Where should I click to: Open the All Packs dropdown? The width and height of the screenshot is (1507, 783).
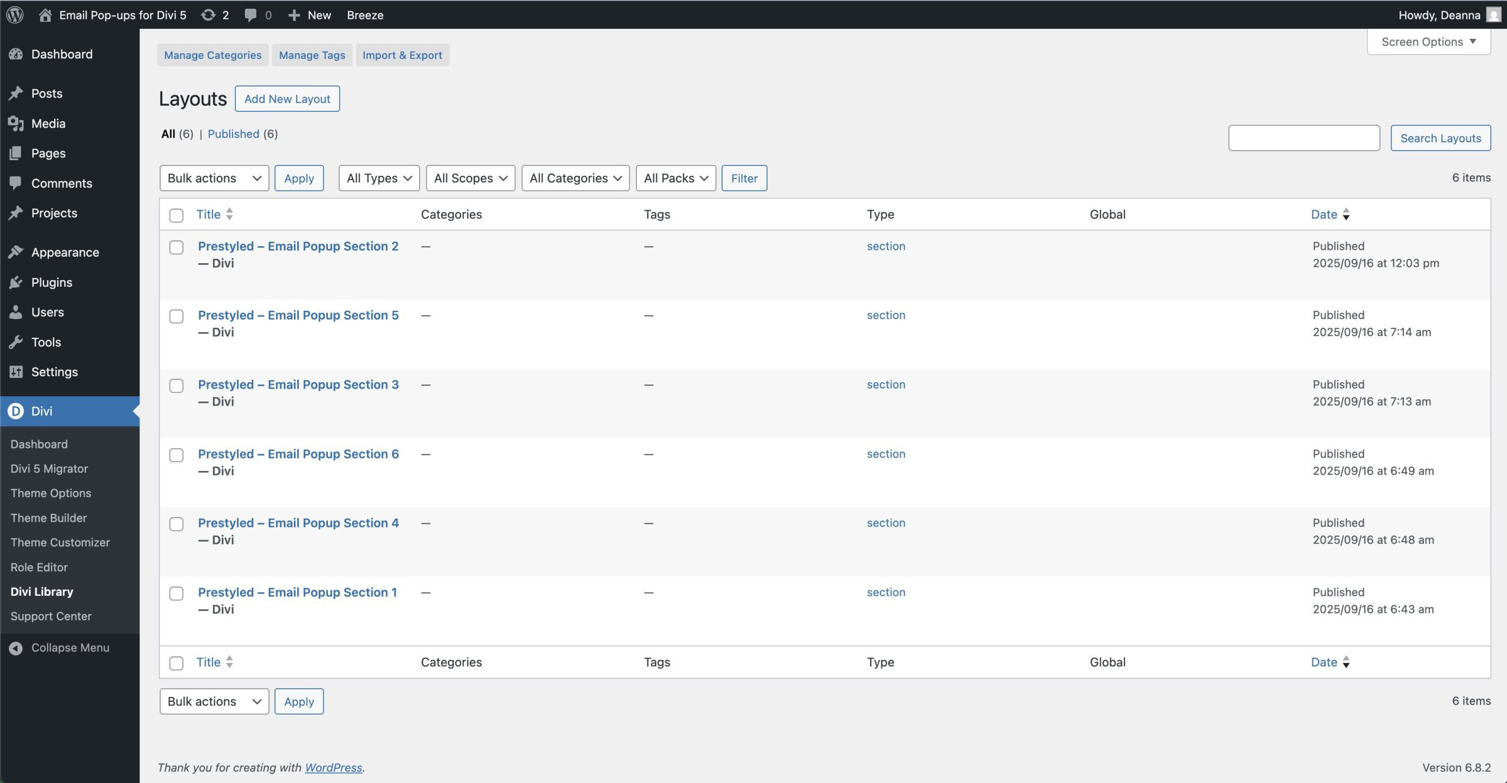coord(675,178)
